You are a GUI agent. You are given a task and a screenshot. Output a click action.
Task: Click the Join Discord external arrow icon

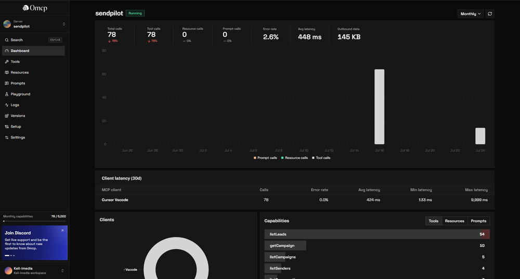pyautogui.click(x=62, y=231)
